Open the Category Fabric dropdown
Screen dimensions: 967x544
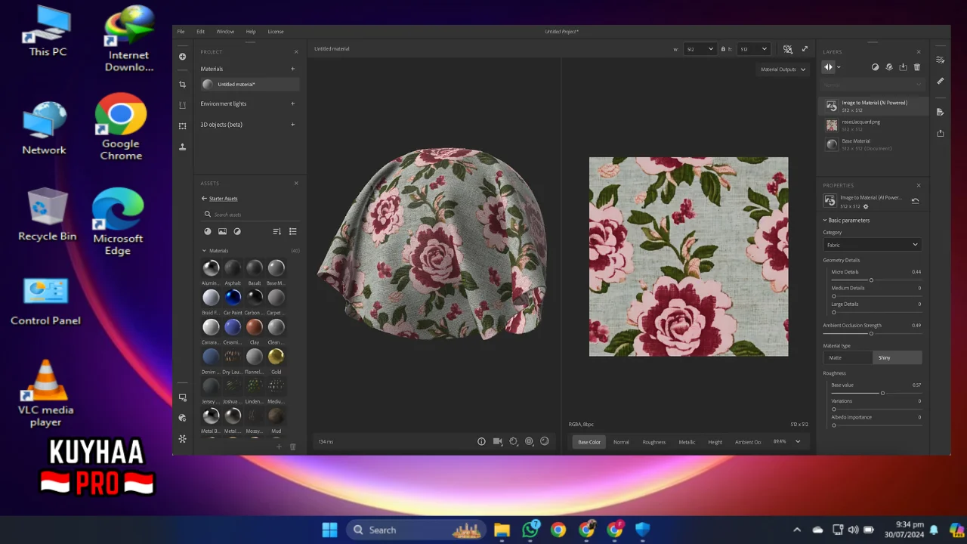pos(873,245)
